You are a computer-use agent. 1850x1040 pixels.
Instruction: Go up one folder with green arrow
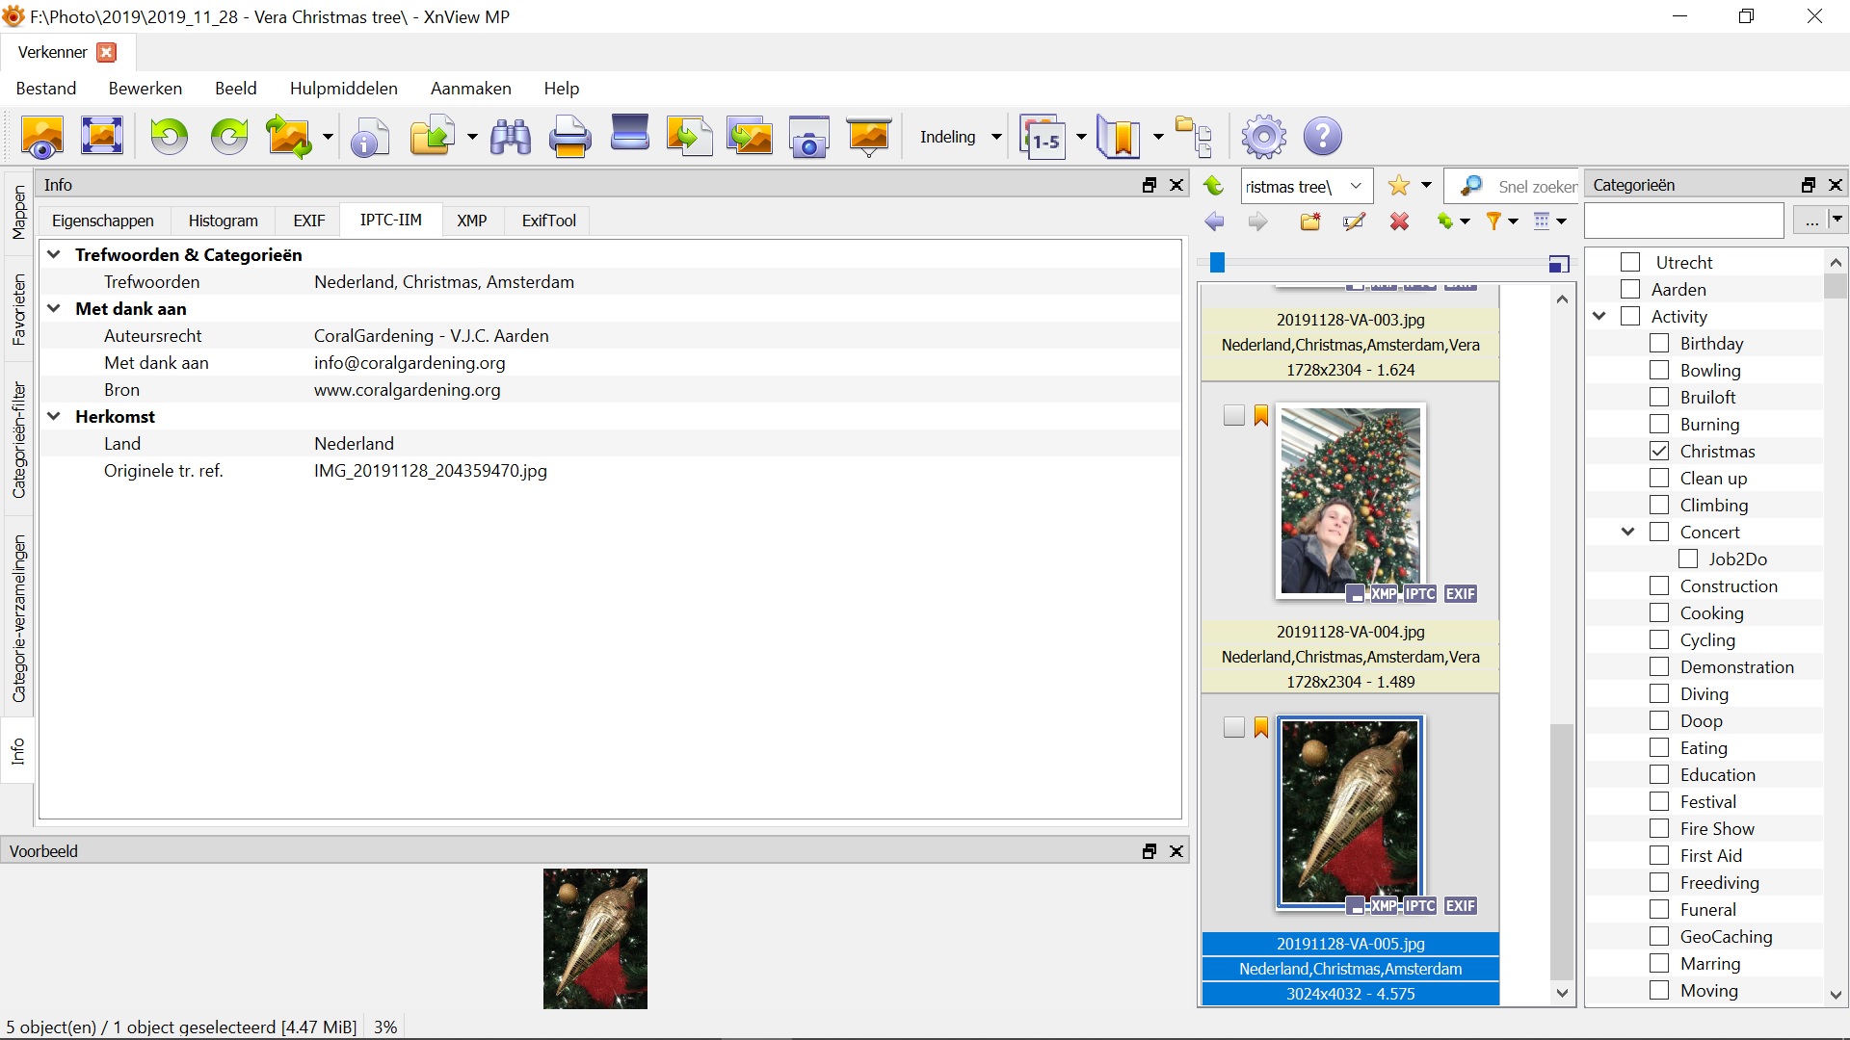[x=1214, y=186]
